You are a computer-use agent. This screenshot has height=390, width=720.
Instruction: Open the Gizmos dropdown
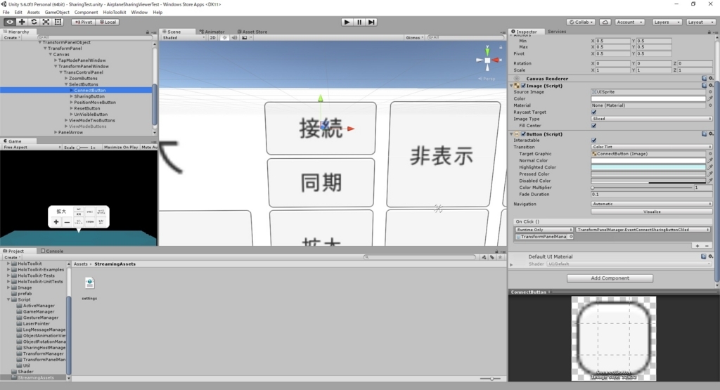coord(415,38)
